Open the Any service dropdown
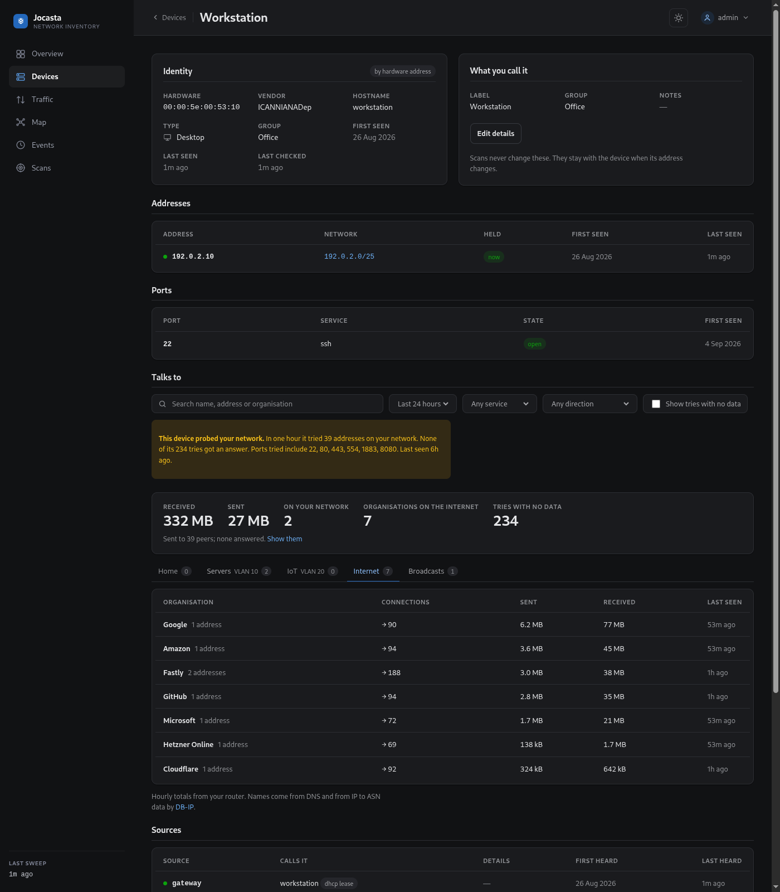The image size is (780, 892). point(500,404)
